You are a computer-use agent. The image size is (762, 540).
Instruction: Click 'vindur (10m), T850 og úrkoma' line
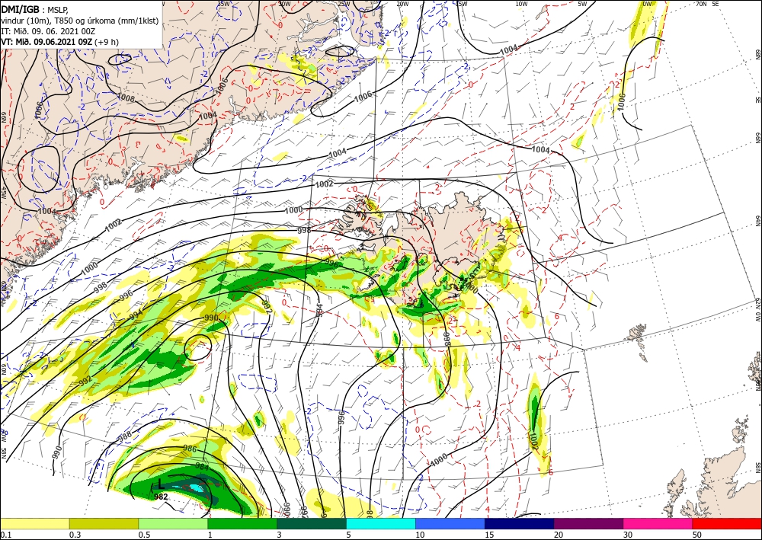(80, 21)
